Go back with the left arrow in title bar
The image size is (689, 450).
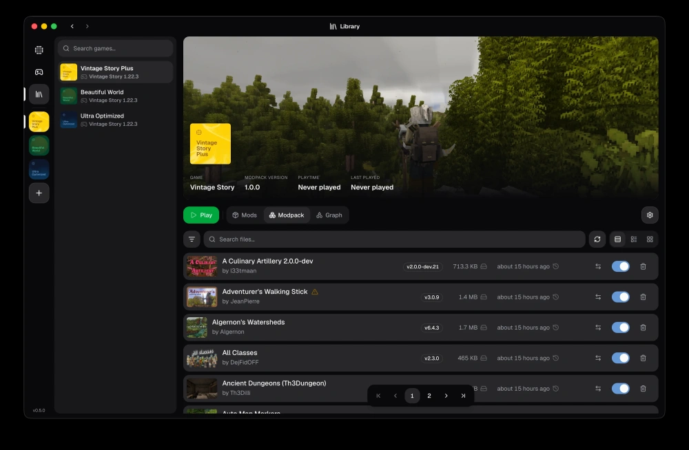(72, 26)
